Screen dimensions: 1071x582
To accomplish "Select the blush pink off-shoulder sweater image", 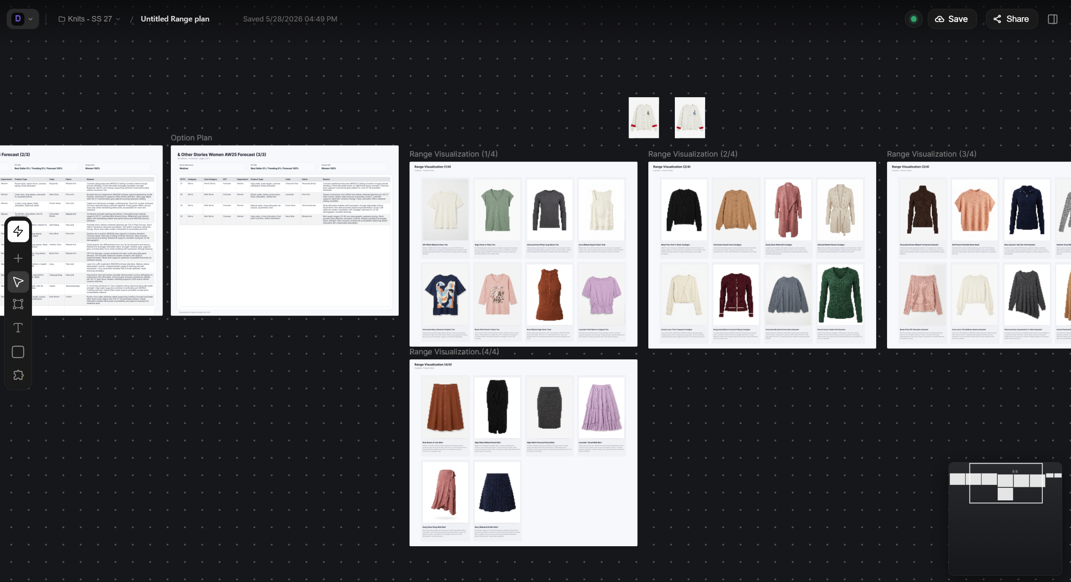I will tap(922, 295).
